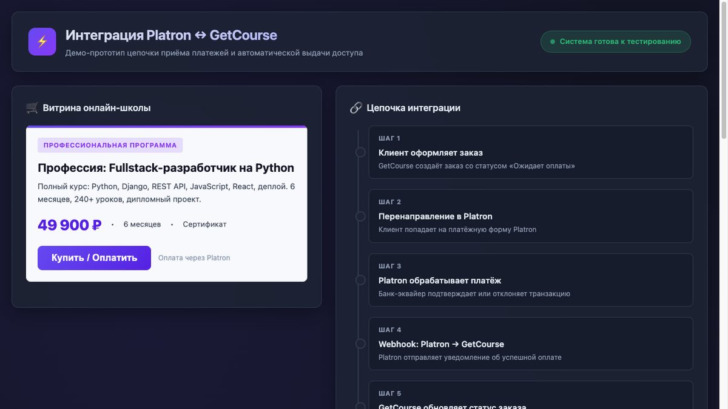Open the step card Клиент оформляет заказ
The image size is (728, 409).
coord(531,152)
